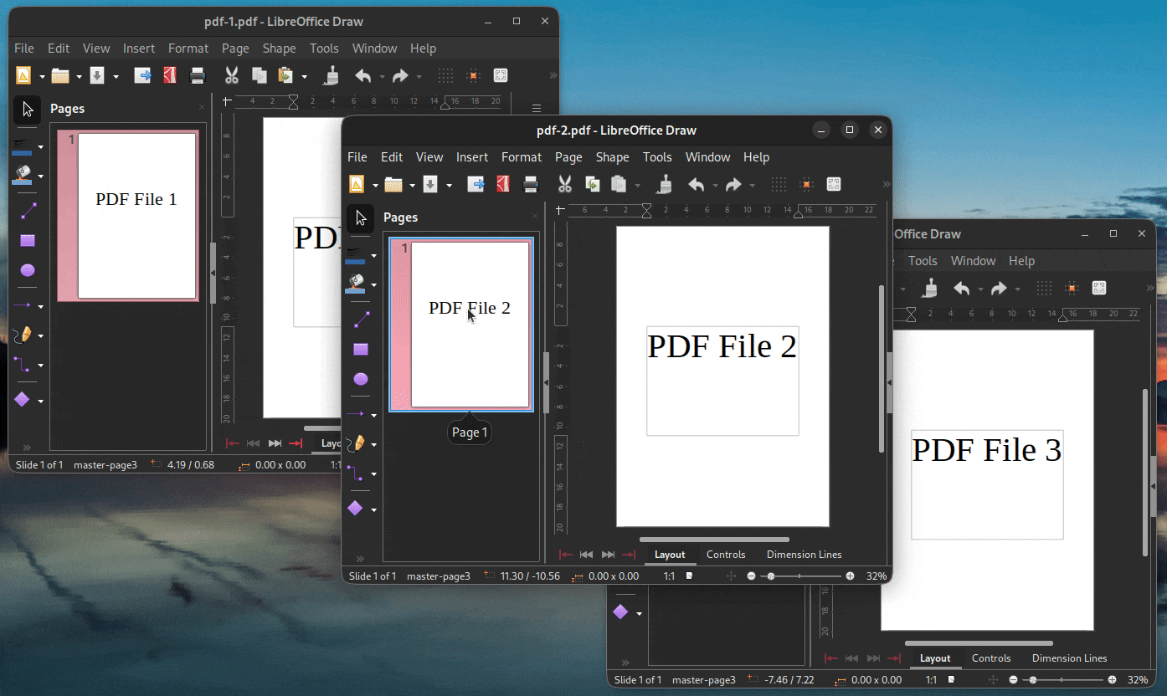This screenshot has width=1167, height=696.
Task: Activate the Clone Formatting paintbrush
Action: click(664, 184)
